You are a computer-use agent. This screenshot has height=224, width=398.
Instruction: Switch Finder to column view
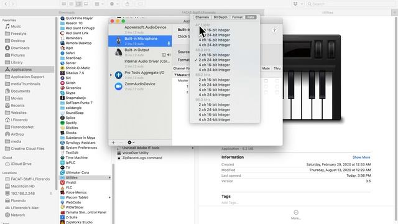tap(79, 4)
